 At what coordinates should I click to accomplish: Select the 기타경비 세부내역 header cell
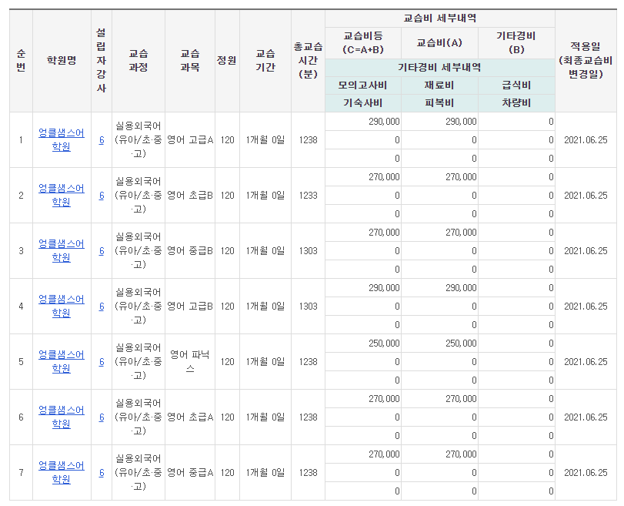pyautogui.click(x=439, y=67)
